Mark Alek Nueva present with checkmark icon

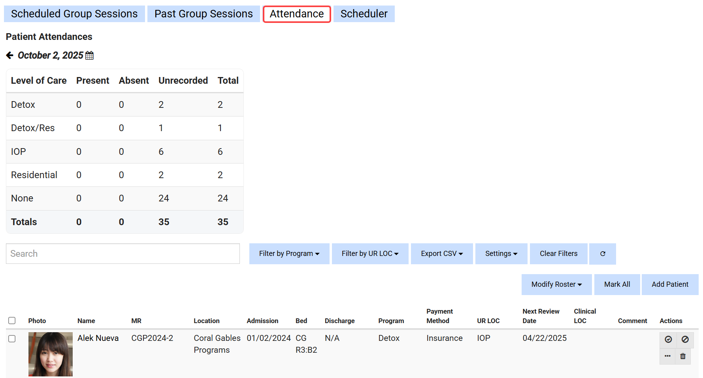click(668, 339)
